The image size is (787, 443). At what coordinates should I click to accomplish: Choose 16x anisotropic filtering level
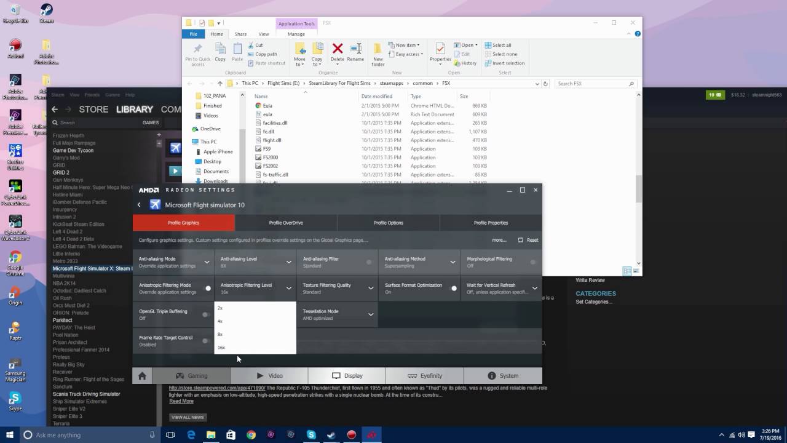coord(255,347)
